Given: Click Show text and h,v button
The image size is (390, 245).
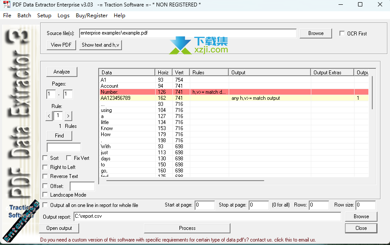Looking at the screenshot, I should (x=100, y=45).
